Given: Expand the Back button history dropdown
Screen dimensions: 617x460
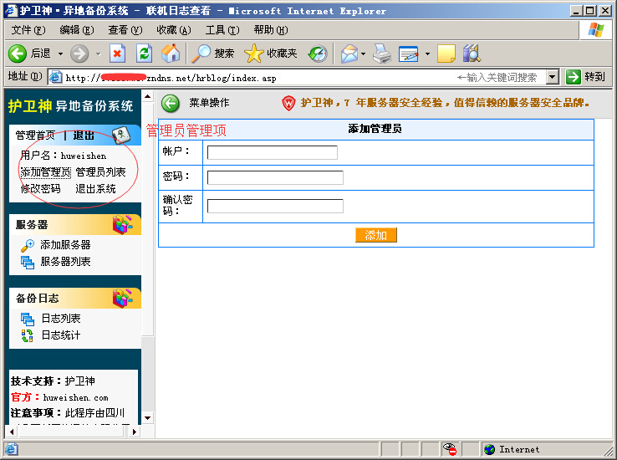Looking at the screenshot, I should (x=60, y=54).
